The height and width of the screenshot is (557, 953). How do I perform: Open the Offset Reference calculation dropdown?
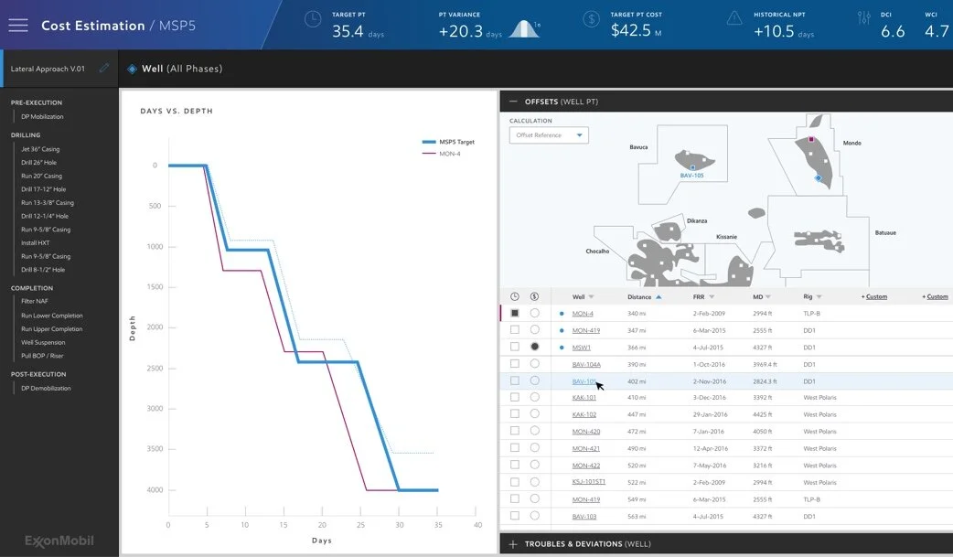[x=549, y=135]
